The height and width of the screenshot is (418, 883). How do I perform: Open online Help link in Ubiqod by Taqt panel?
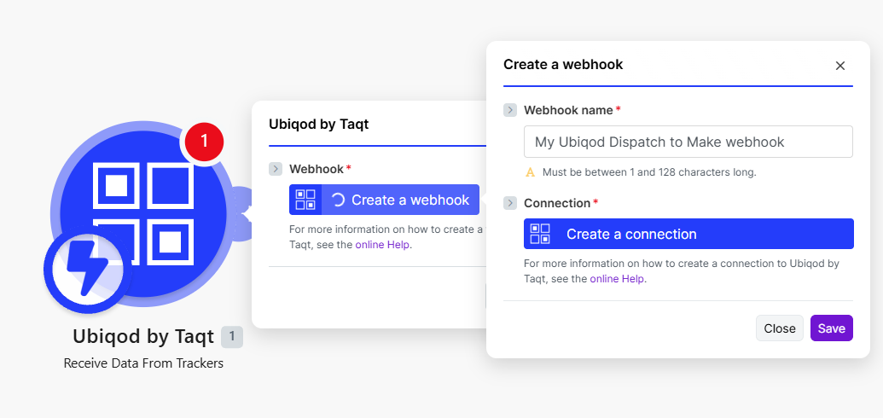click(382, 245)
